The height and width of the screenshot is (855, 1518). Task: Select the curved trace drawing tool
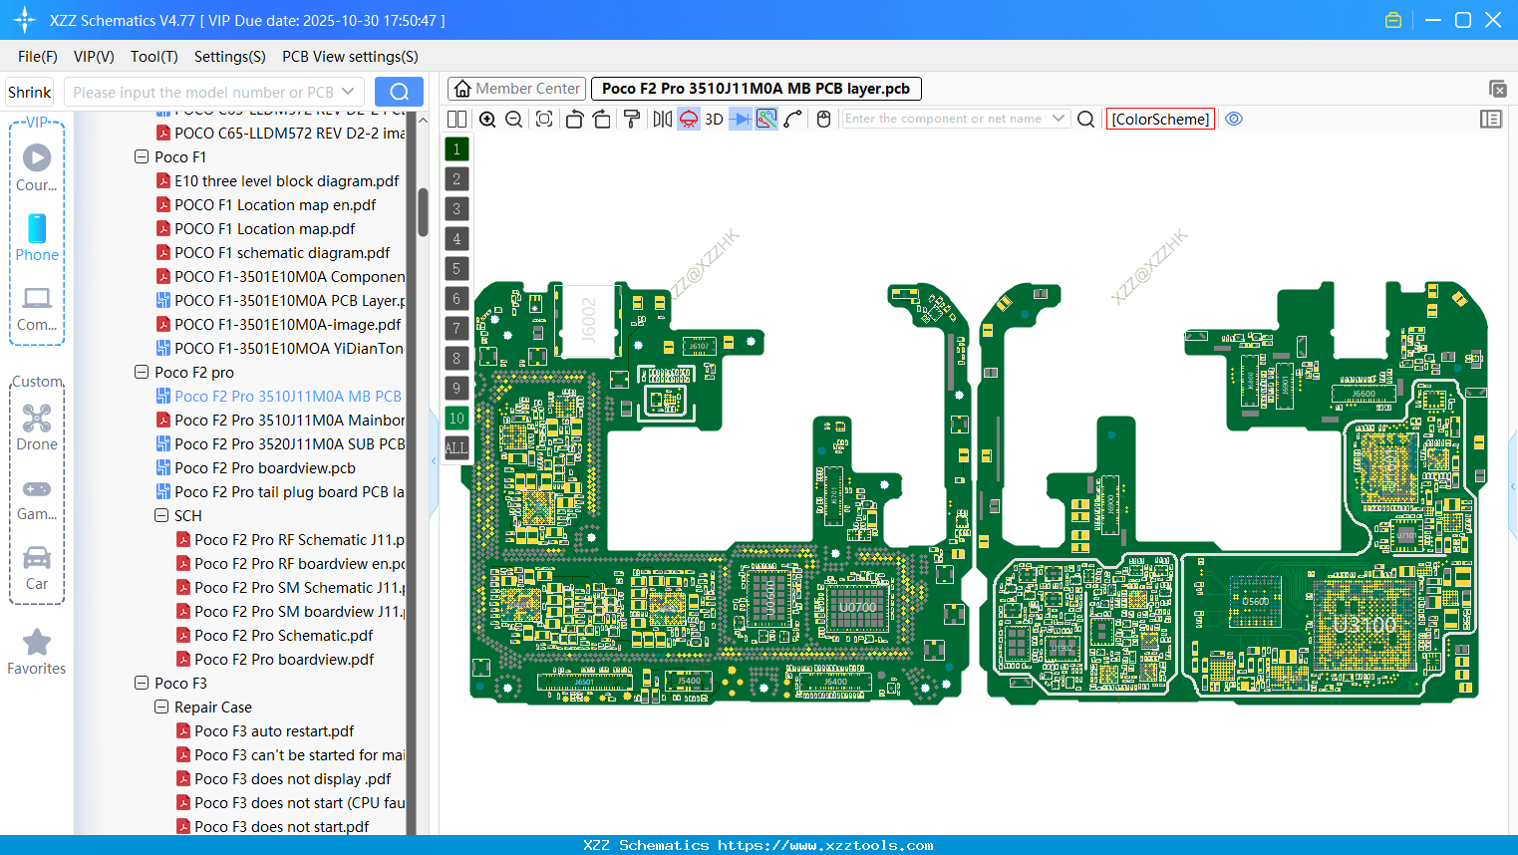pos(793,119)
